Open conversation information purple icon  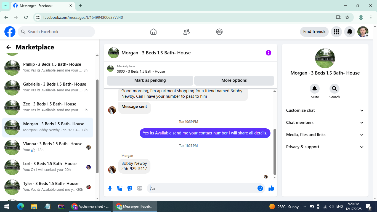point(269,53)
